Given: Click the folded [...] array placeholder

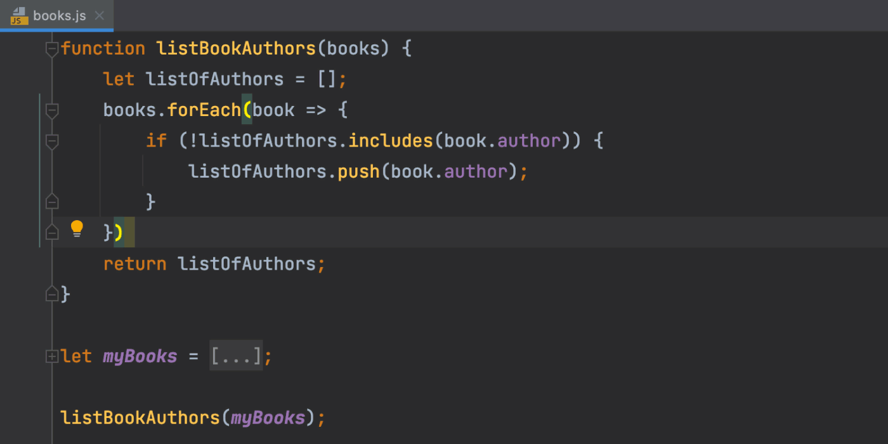Looking at the screenshot, I should (236, 356).
